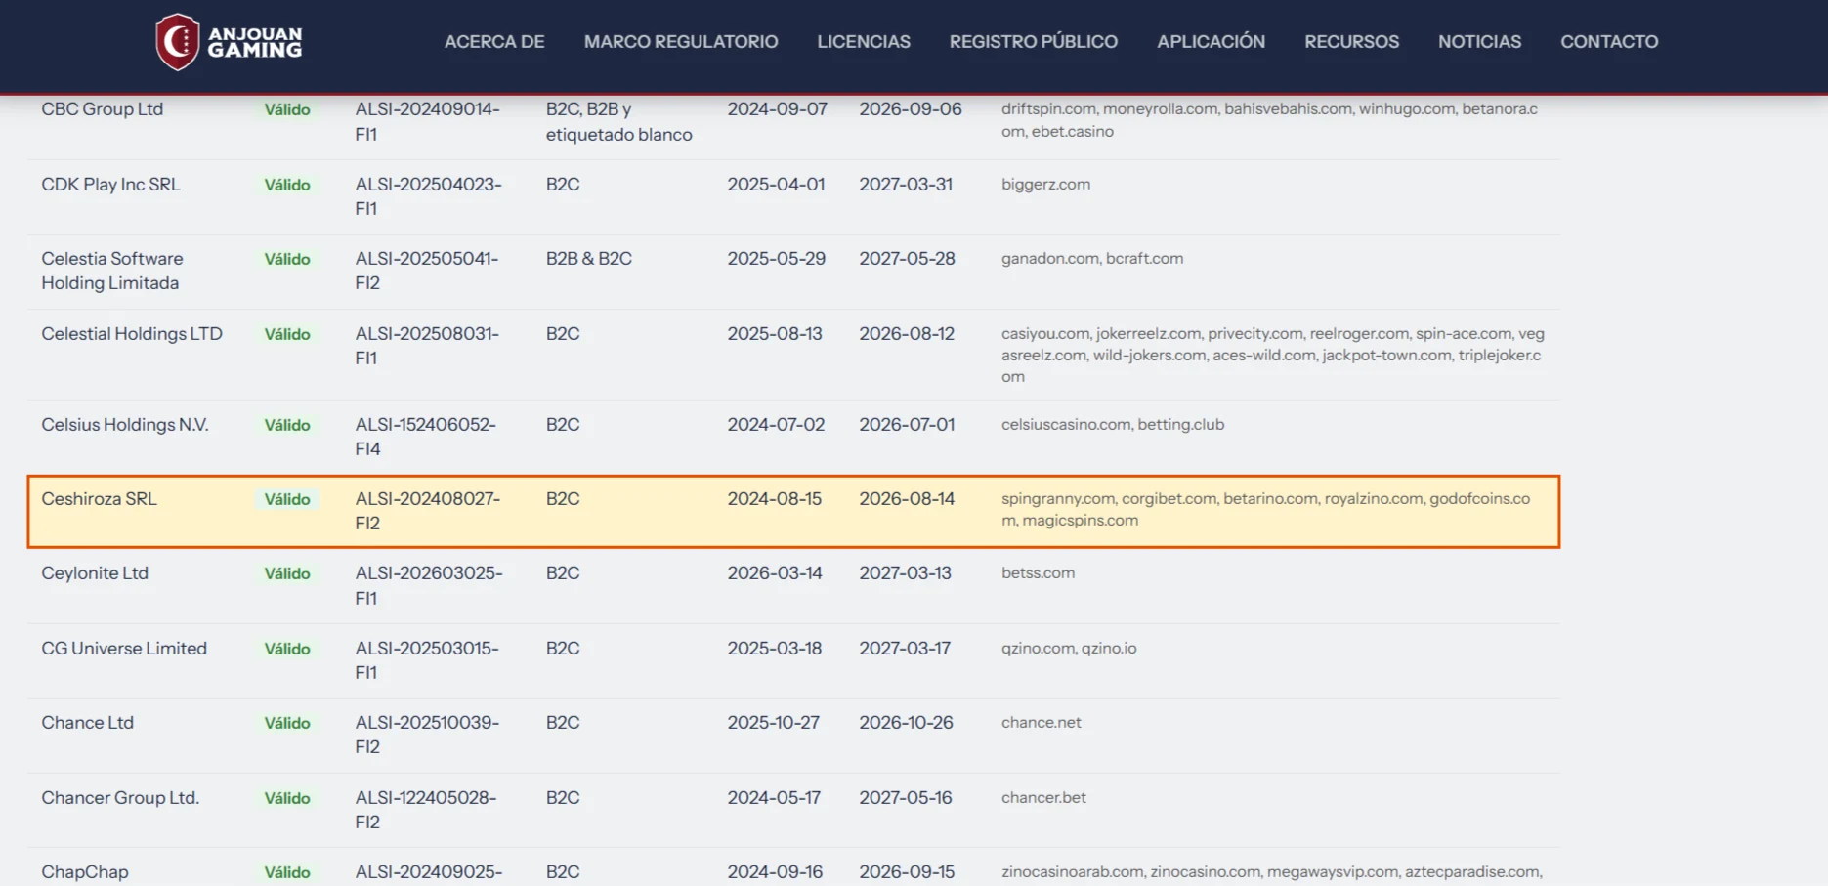Click expiry date 2027-05-28
The image size is (1828, 886).
tap(908, 259)
